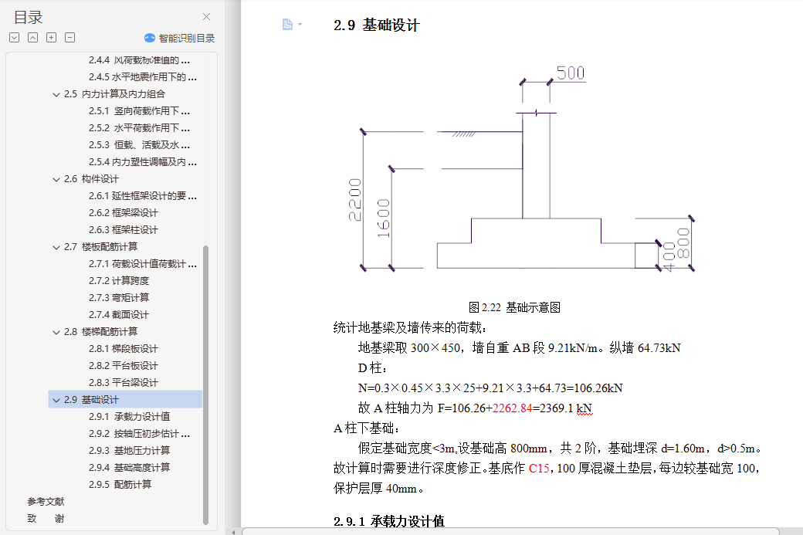Screen dimensions: 803x535
Task: Click the 500 dimension label in diagram
Action: click(571, 73)
